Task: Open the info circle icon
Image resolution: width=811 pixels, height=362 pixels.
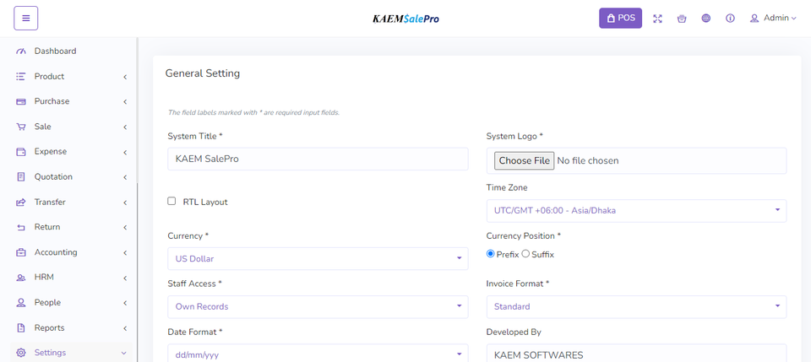Action: tap(730, 19)
